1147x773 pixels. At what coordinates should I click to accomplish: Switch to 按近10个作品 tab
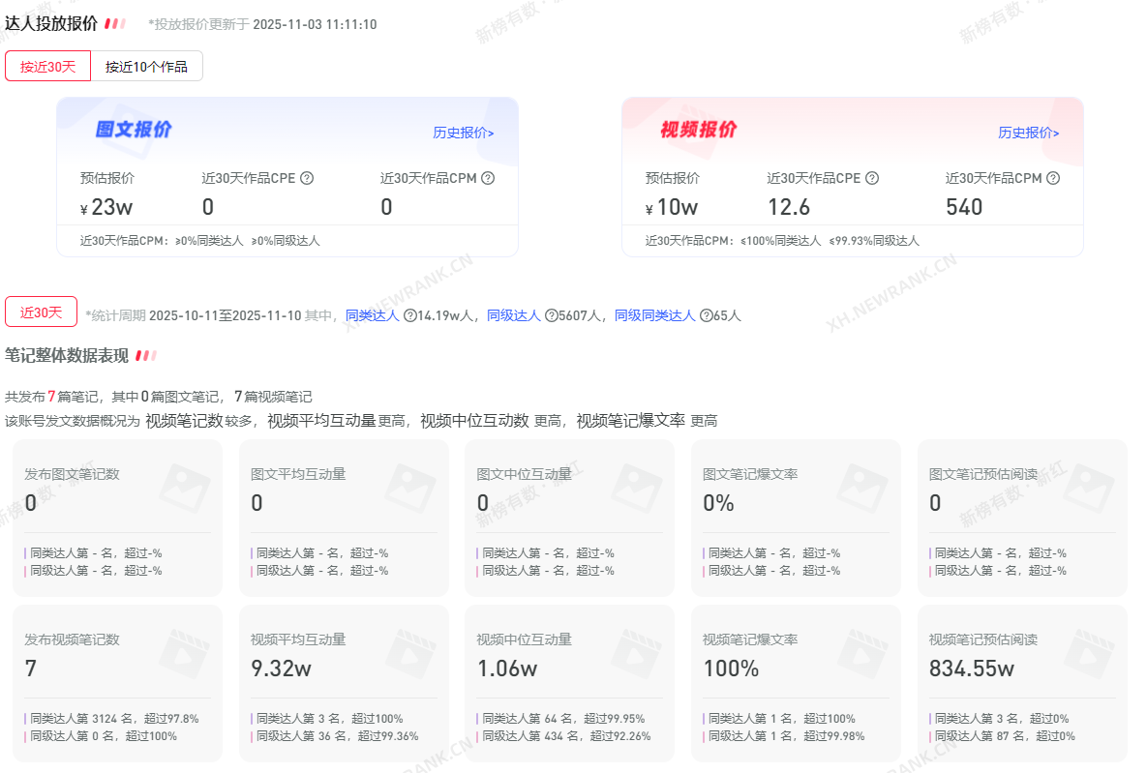click(146, 66)
